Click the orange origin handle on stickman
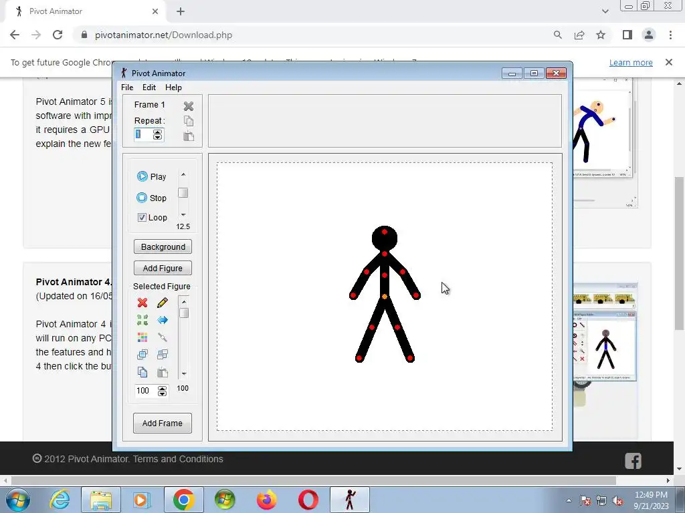 point(385,297)
